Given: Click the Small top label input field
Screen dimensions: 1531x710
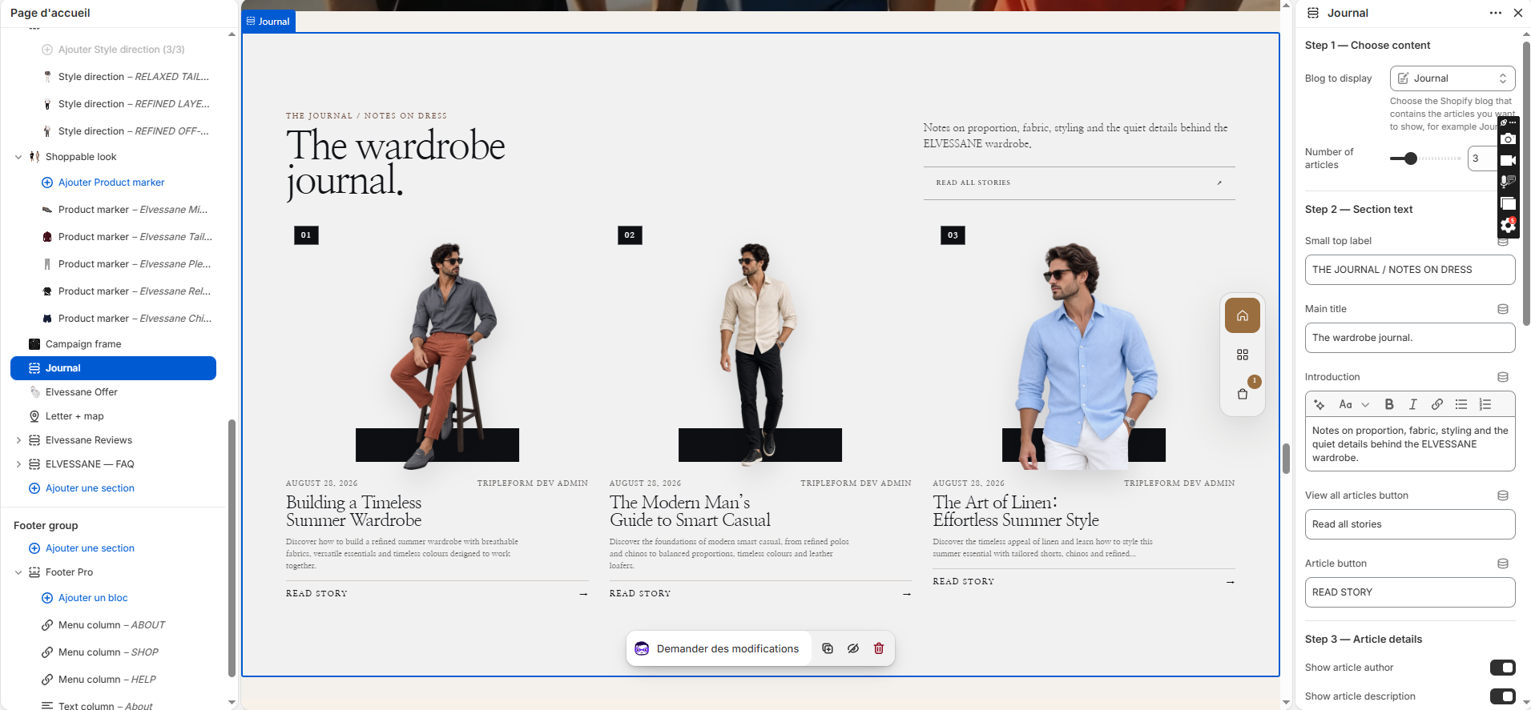Looking at the screenshot, I should [x=1410, y=270].
